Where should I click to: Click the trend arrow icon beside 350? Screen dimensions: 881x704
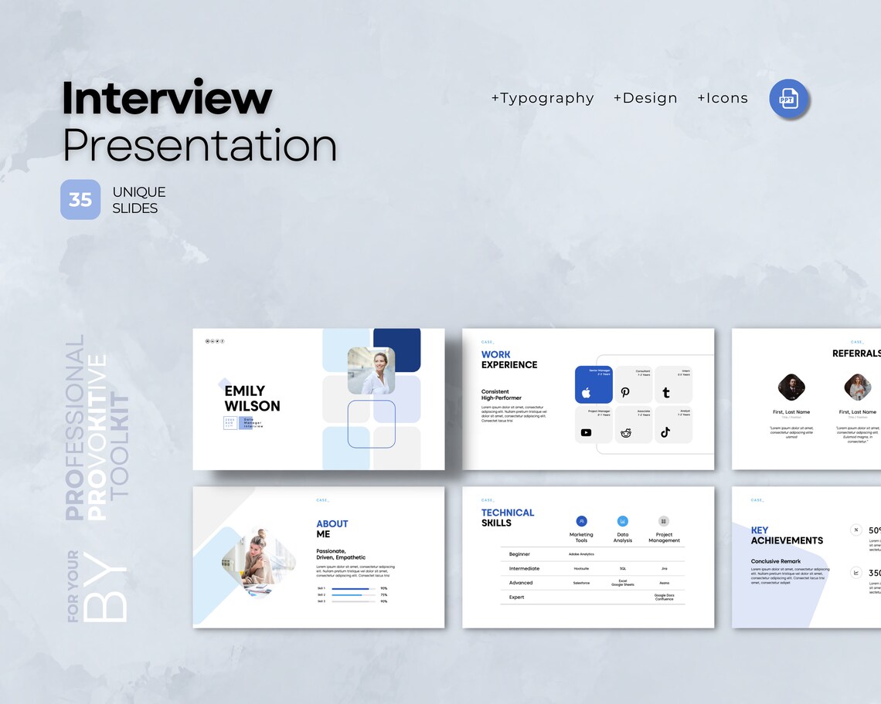pyautogui.click(x=856, y=573)
